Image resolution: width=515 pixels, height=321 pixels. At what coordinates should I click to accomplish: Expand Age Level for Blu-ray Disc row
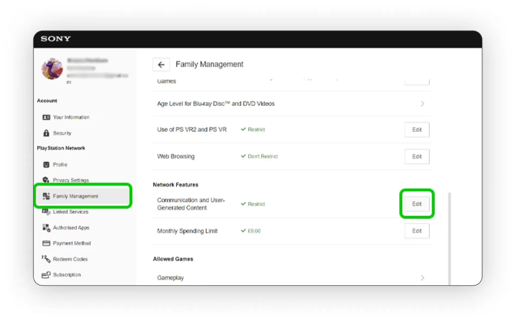pyautogui.click(x=422, y=104)
